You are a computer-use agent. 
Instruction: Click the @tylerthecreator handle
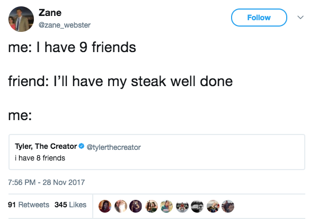[x=113, y=147]
